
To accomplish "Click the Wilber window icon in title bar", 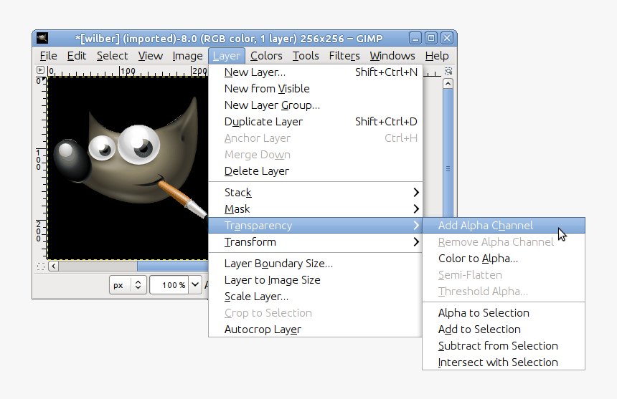I will [x=42, y=38].
